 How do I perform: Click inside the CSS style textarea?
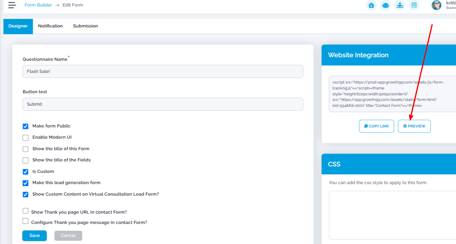coord(393,215)
